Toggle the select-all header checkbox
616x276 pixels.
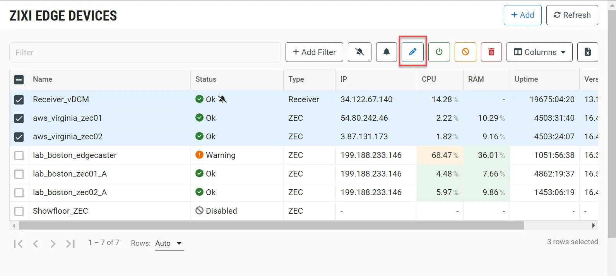(x=19, y=80)
